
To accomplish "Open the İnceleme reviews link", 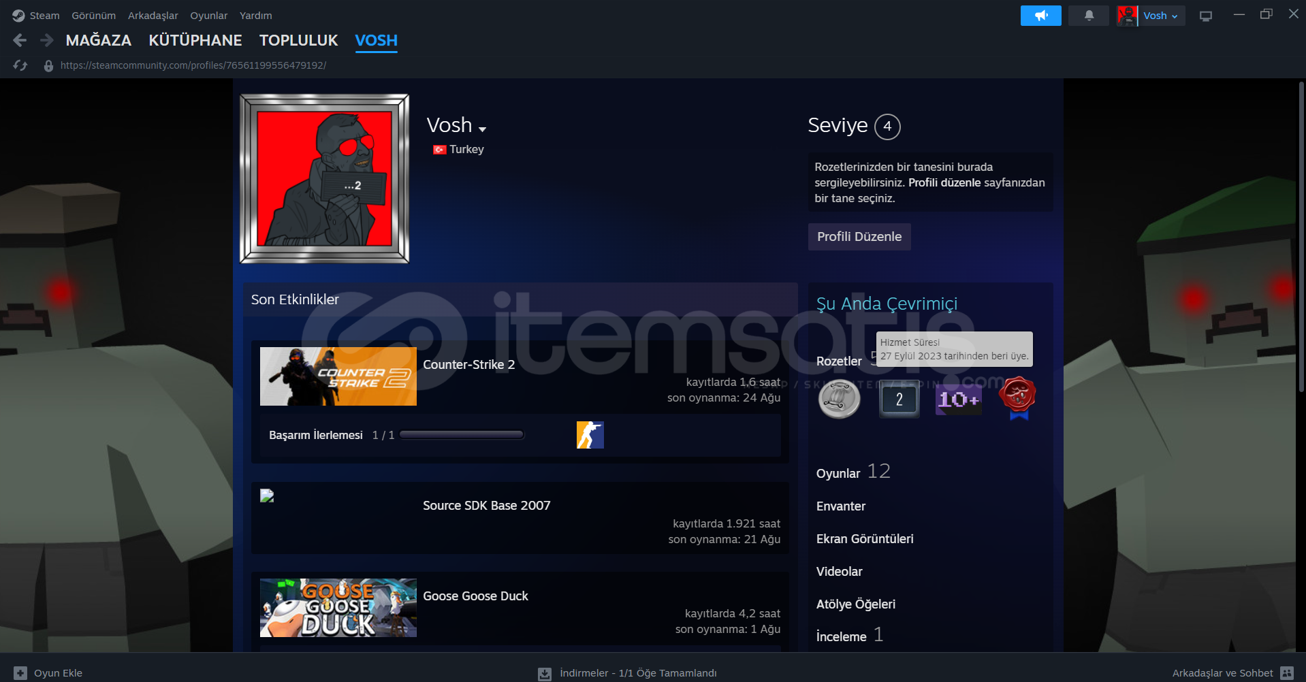I will coord(850,636).
